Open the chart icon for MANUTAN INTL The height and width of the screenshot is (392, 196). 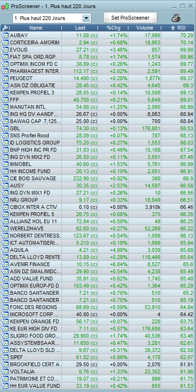coord(5,107)
